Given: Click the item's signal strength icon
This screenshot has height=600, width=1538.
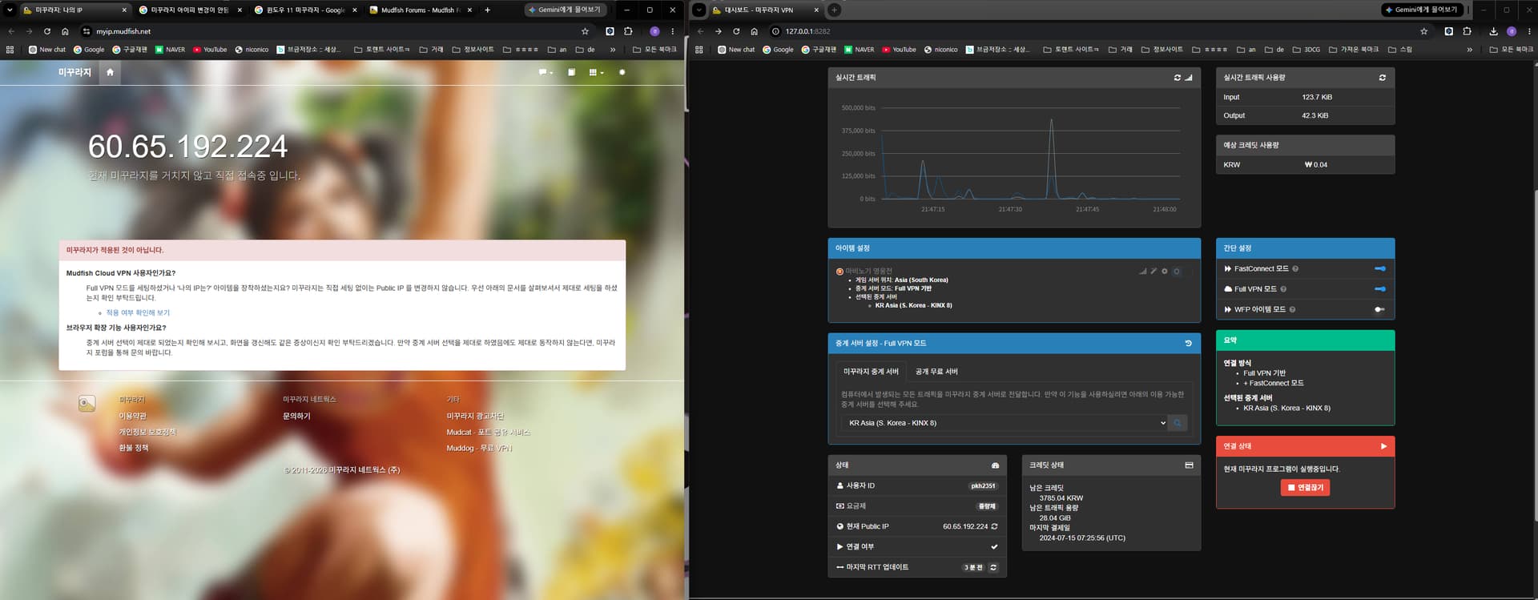Looking at the screenshot, I should (x=1143, y=272).
